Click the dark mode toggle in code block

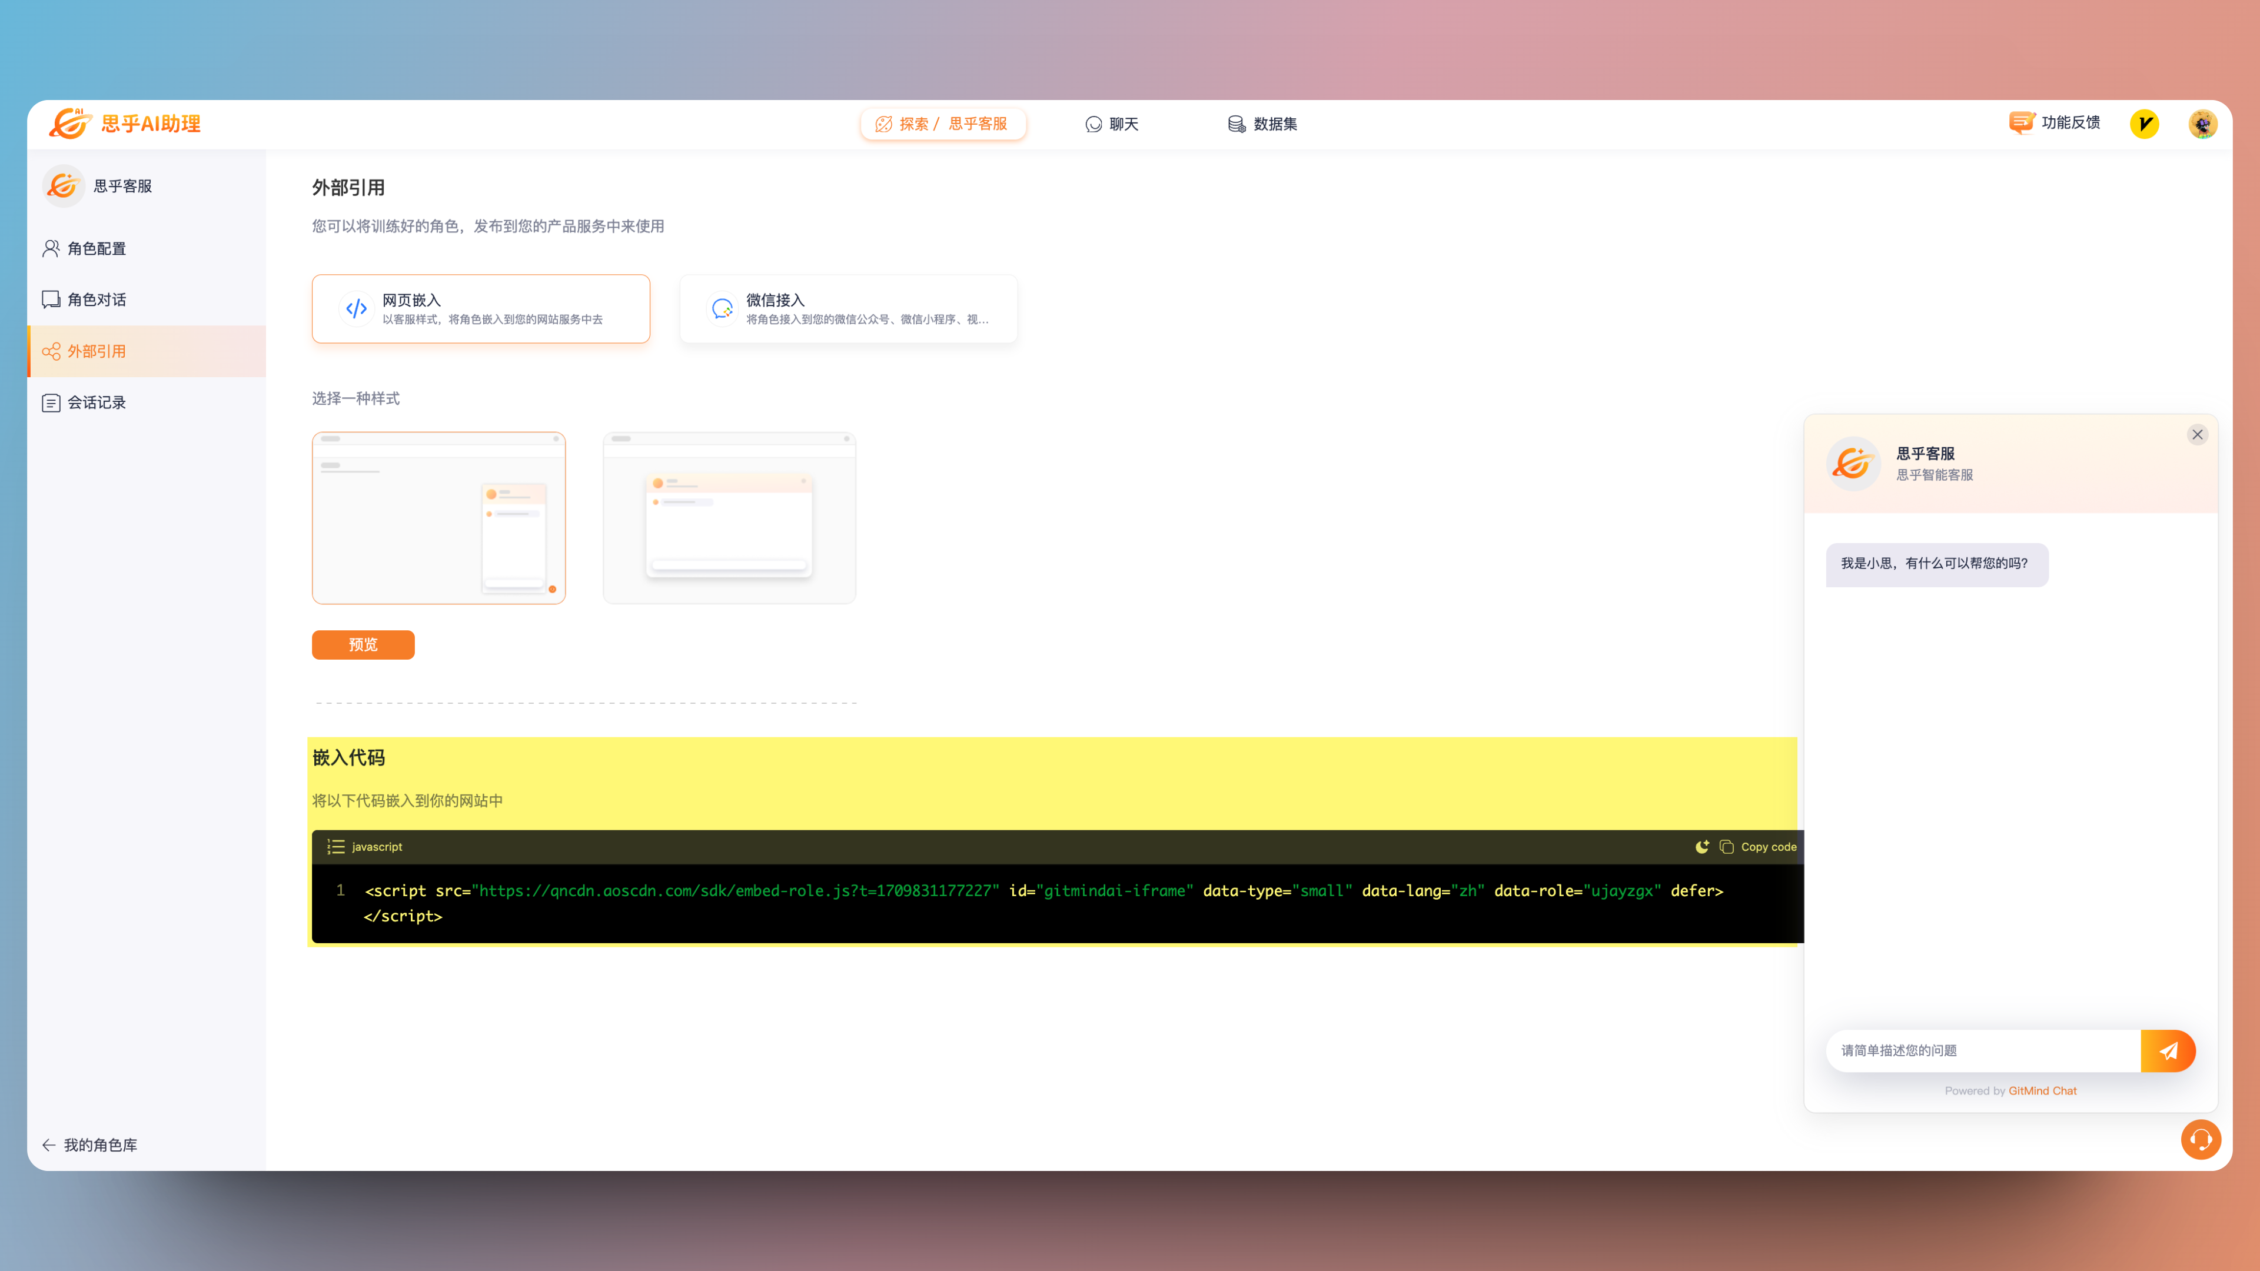[x=1702, y=847]
